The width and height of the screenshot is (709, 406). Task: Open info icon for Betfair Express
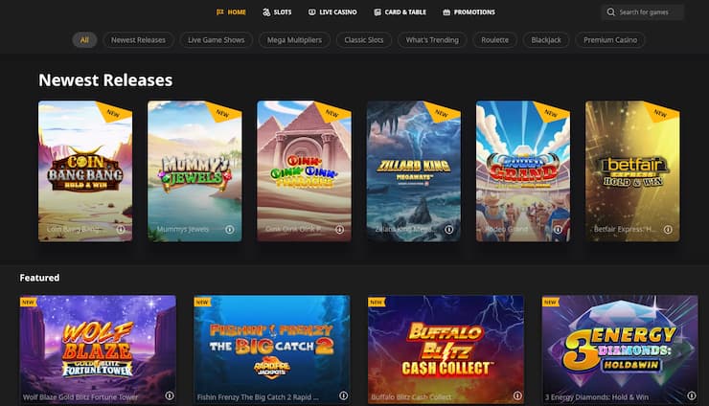[x=668, y=230]
